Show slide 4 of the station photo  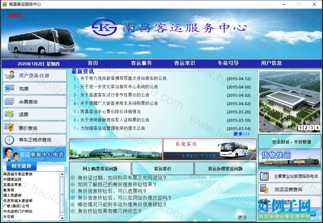[x=317, y=128]
